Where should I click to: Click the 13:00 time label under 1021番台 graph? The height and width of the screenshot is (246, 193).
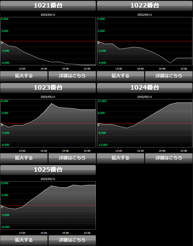pyautogui.click(x=22, y=69)
